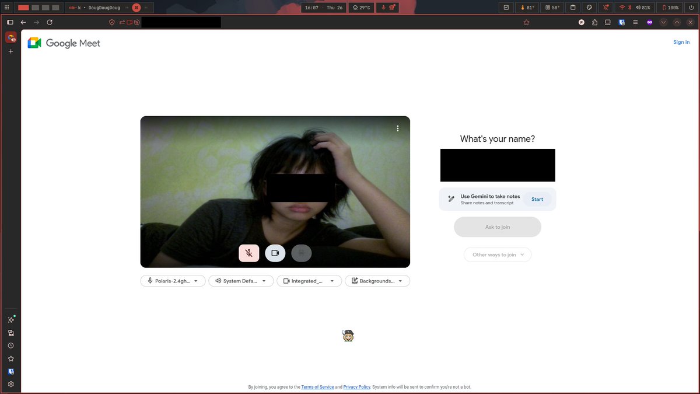700x394 pixels.
Task: Open the Bitwarden shield extension in the toolbar
Action: pyautogui.click(x=622, y=22)
